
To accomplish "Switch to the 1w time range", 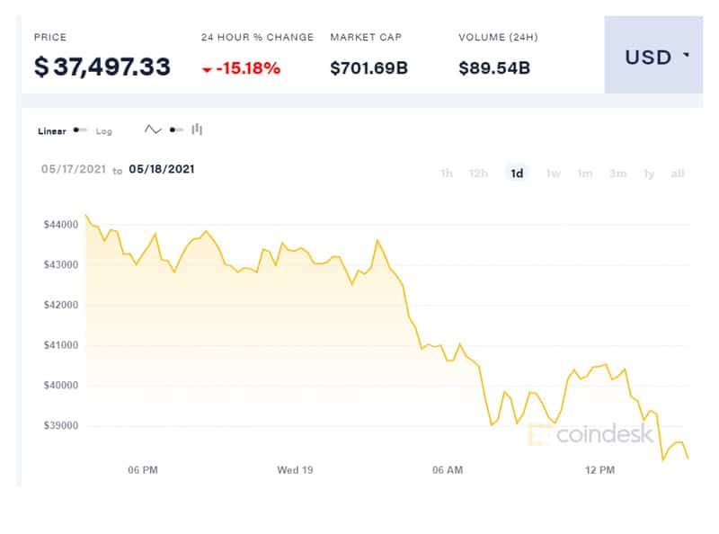I will [x=554, y=174].
